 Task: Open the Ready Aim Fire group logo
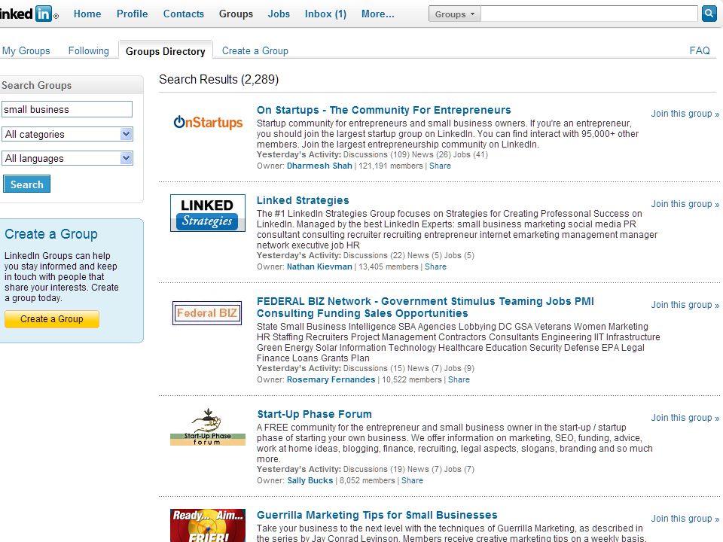(208, 525)
